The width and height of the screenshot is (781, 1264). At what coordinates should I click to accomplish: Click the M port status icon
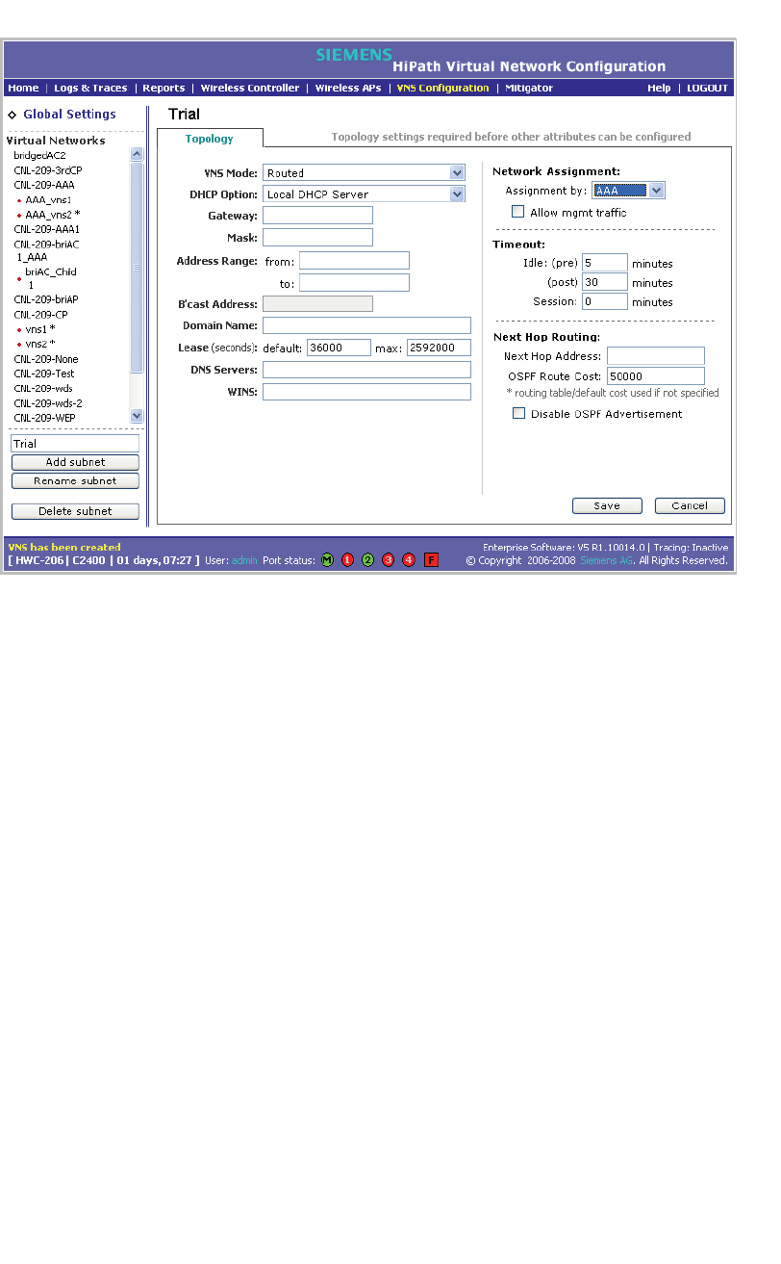(x=327, y=560)
